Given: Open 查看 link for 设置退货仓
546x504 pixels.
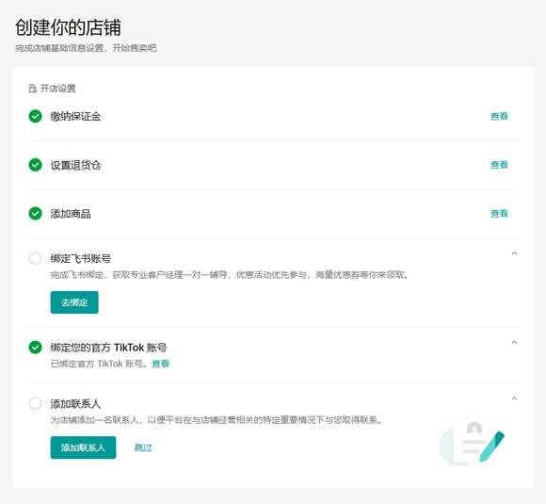Looking at the screenshot, I should [499, 165].
